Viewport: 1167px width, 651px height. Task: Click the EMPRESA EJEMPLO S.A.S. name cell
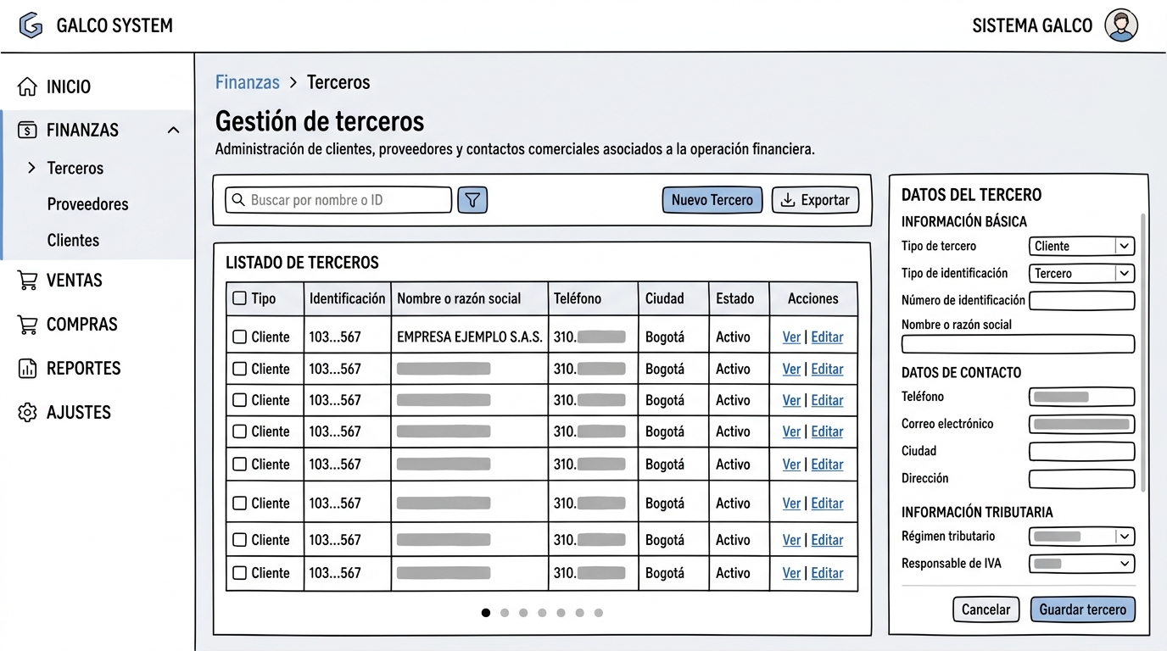click(470, 337)
